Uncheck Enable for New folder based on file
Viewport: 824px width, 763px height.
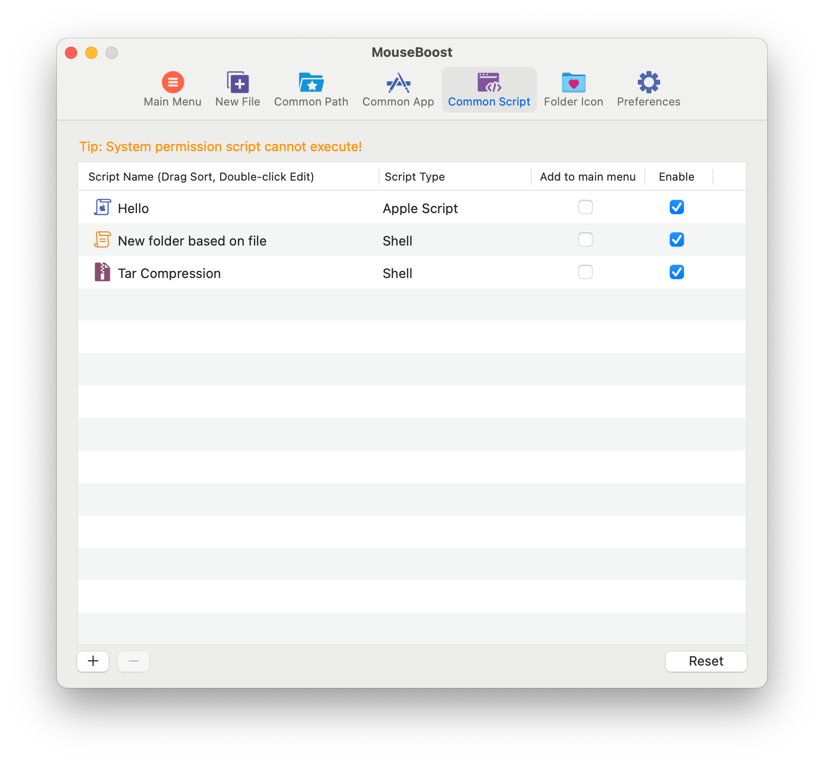[x=677, y=239]
